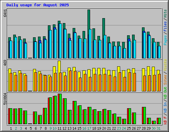The width and height of the screenshot is (169, 132).
Task: Click day label '30' on the x-axis
Action: (x=153, y=128)
